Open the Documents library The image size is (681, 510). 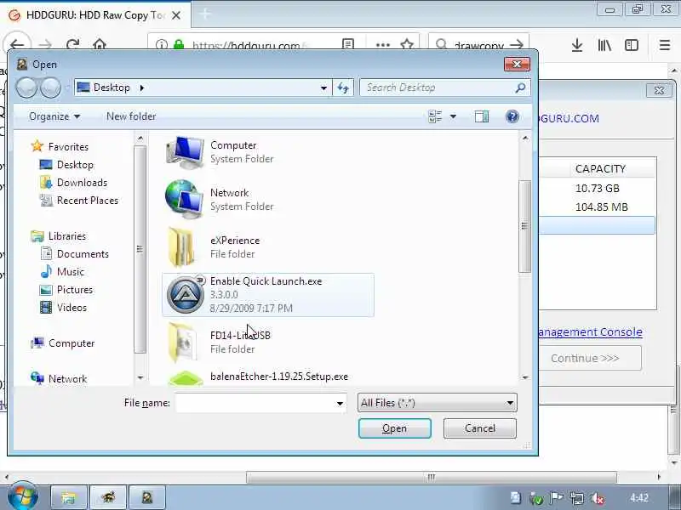[x=83, y=253]
